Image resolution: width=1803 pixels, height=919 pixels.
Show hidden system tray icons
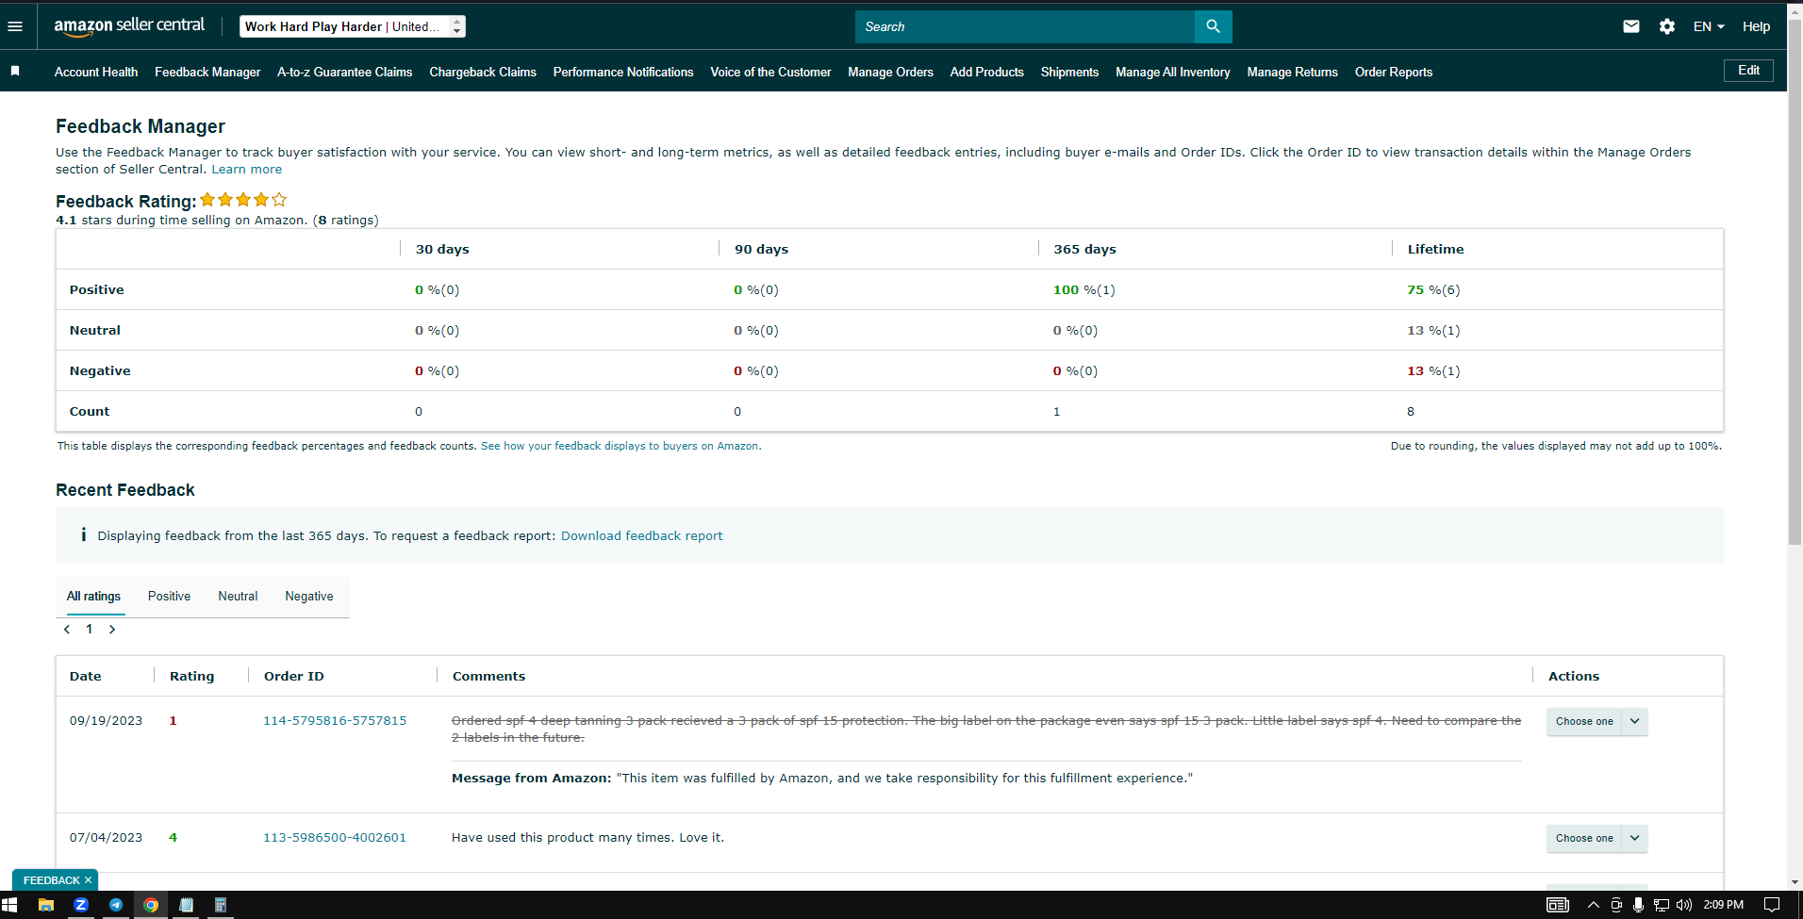pos(1594,905)
